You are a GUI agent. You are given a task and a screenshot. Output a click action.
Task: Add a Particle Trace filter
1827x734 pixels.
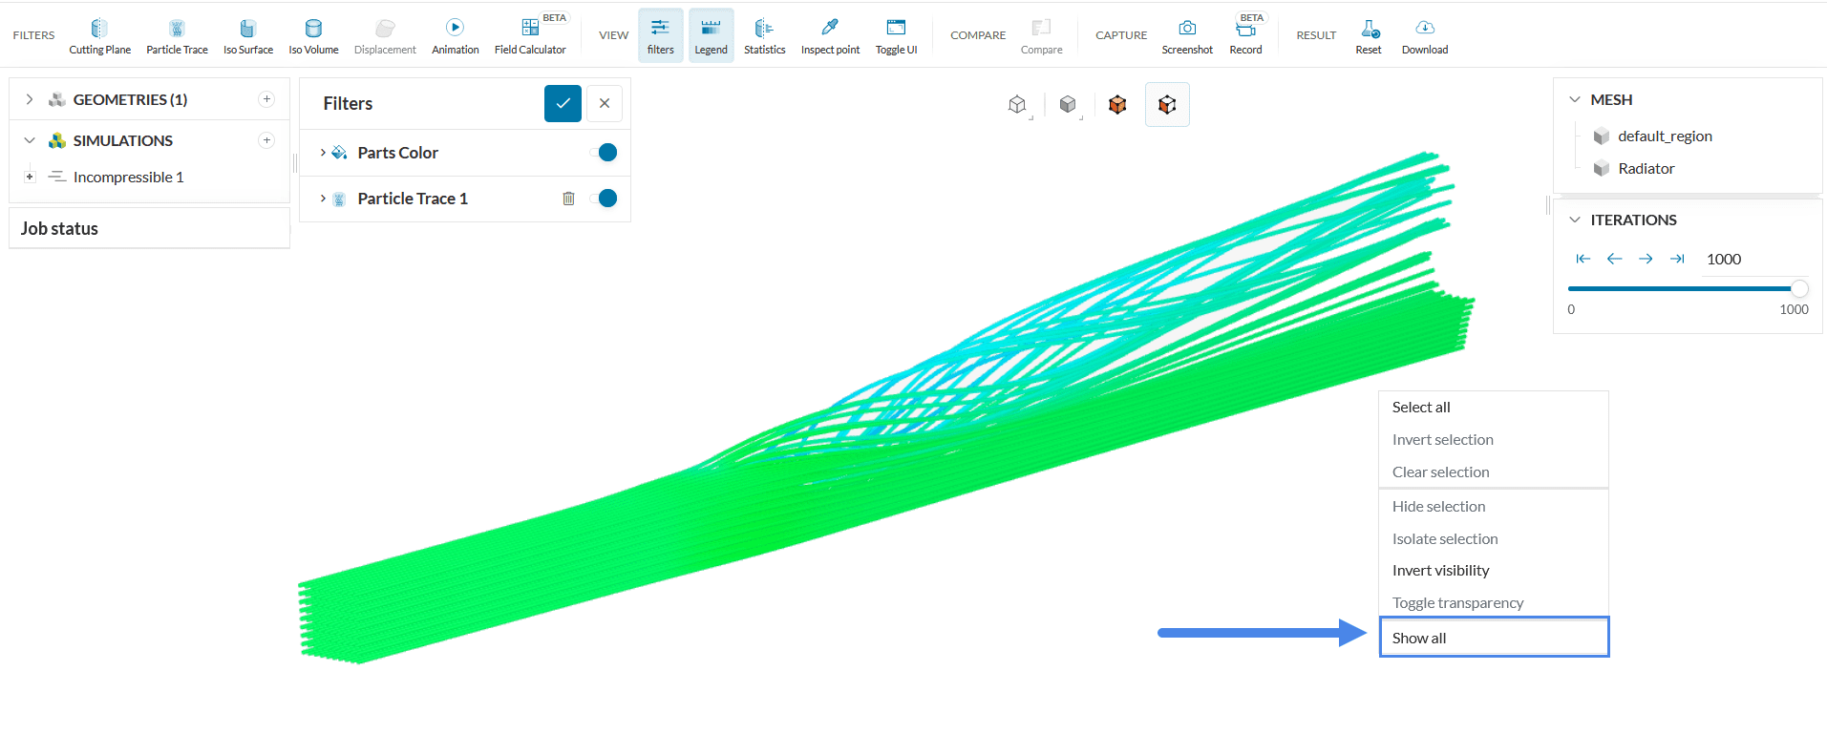(x=177, y=35)
